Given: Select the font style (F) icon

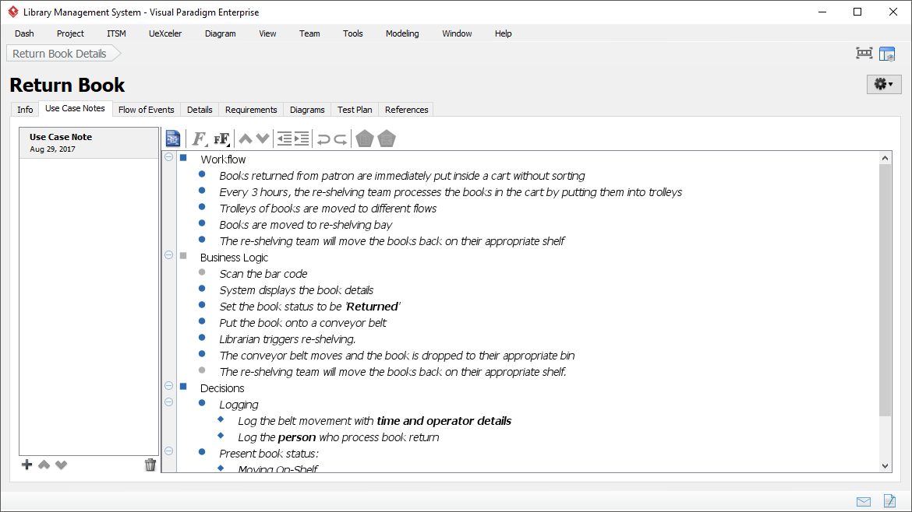Looking at the screenshot, I should pyautogui.click(x=198, y=138).
